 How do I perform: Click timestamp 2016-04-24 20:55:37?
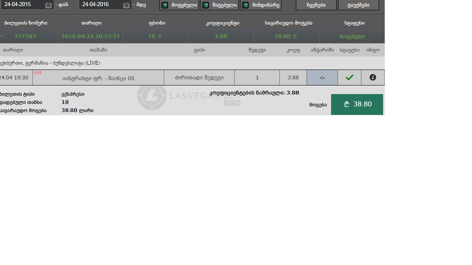[90, 36]
